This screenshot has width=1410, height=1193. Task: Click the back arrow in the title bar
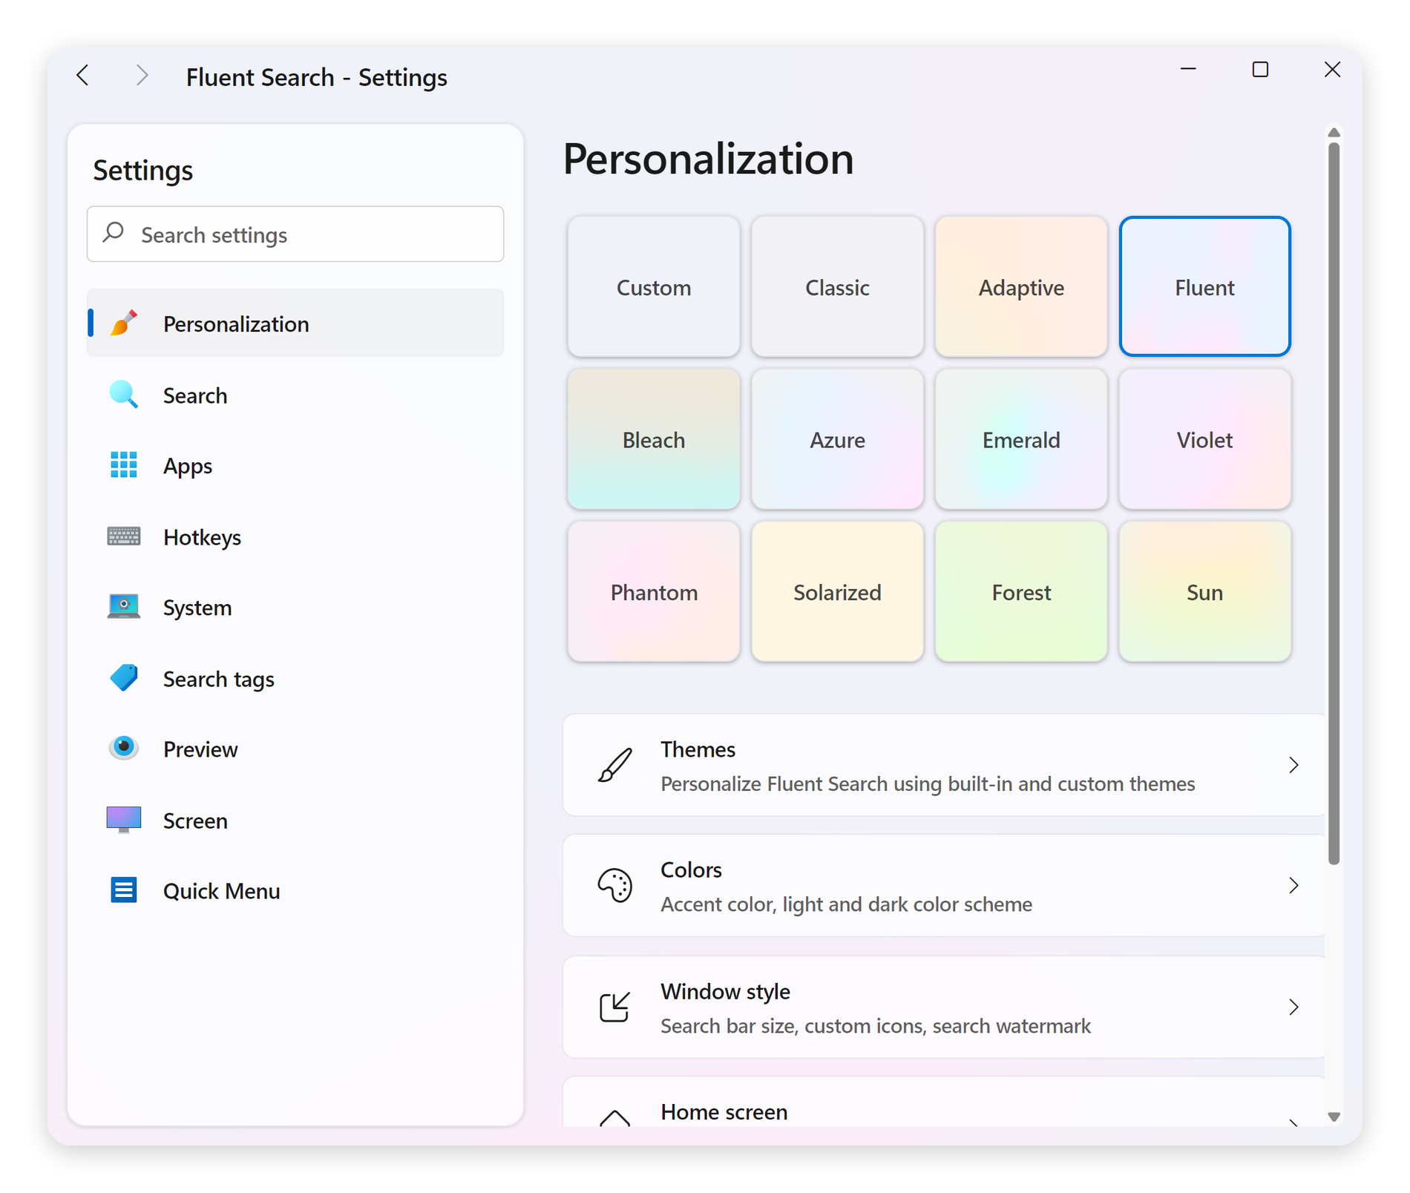click(x=83, y=75)
